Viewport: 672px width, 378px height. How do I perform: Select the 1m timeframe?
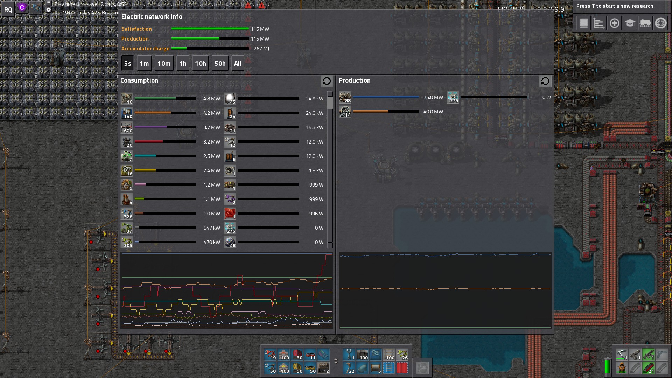(x=144, y=63)
